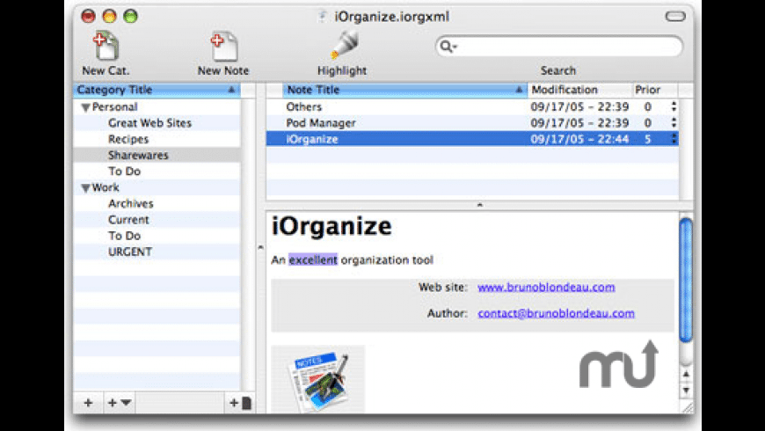This screenshot has height=431, width=765.
Task: Open the plus dropdown add menu
Action: (119, 403)
